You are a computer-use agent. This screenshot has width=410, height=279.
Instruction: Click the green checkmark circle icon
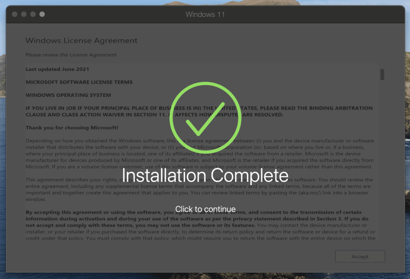[x=205, y=118]
